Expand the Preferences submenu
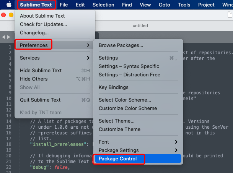Viewport: 233px width, 173px height. coord(55,45)
